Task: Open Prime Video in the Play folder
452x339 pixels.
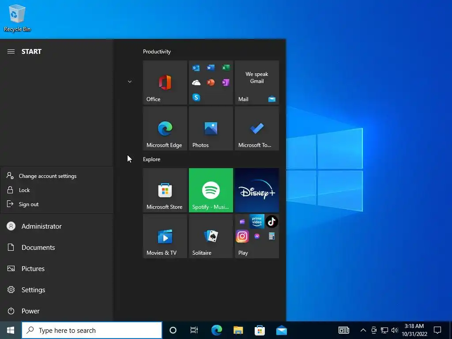Action: pos(256,222)
